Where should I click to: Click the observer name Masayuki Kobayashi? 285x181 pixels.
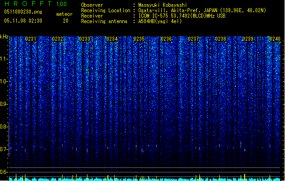click(163, 5)
